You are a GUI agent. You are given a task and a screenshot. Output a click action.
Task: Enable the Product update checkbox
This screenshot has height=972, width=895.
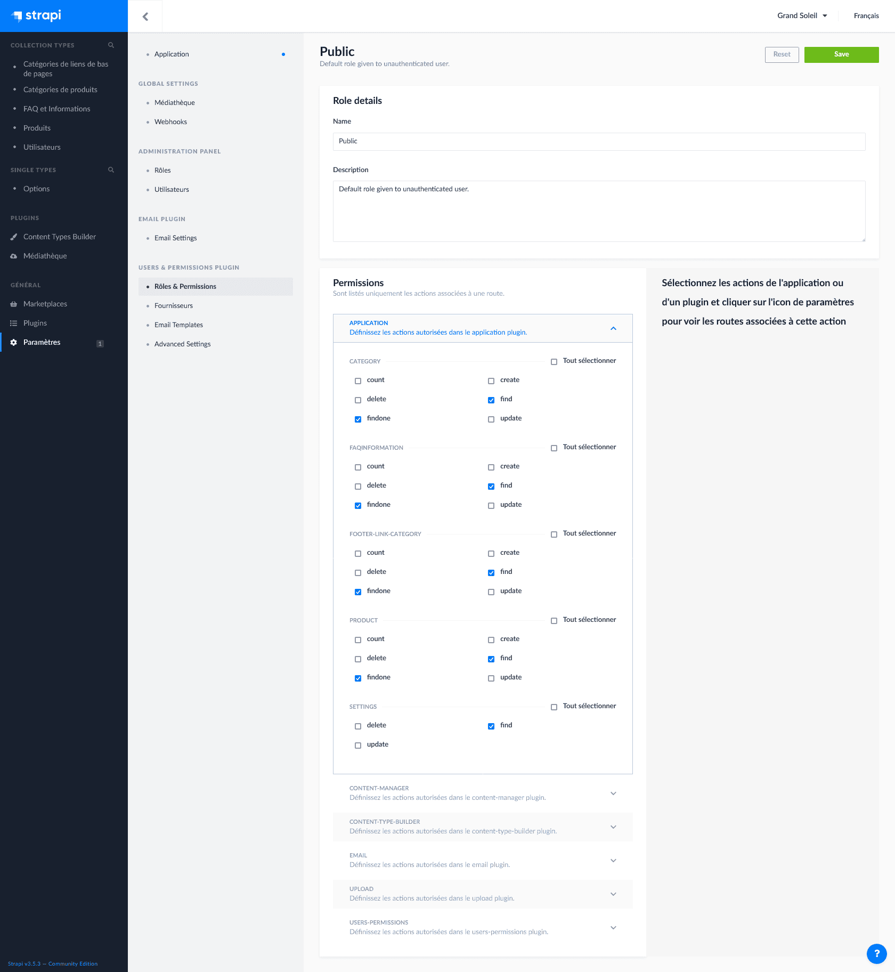pos(491,678)
